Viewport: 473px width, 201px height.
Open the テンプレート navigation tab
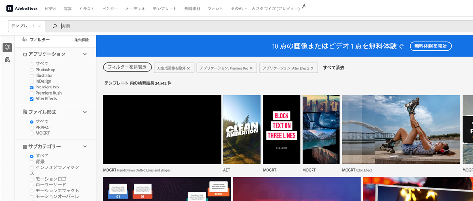tap(165, 9)
